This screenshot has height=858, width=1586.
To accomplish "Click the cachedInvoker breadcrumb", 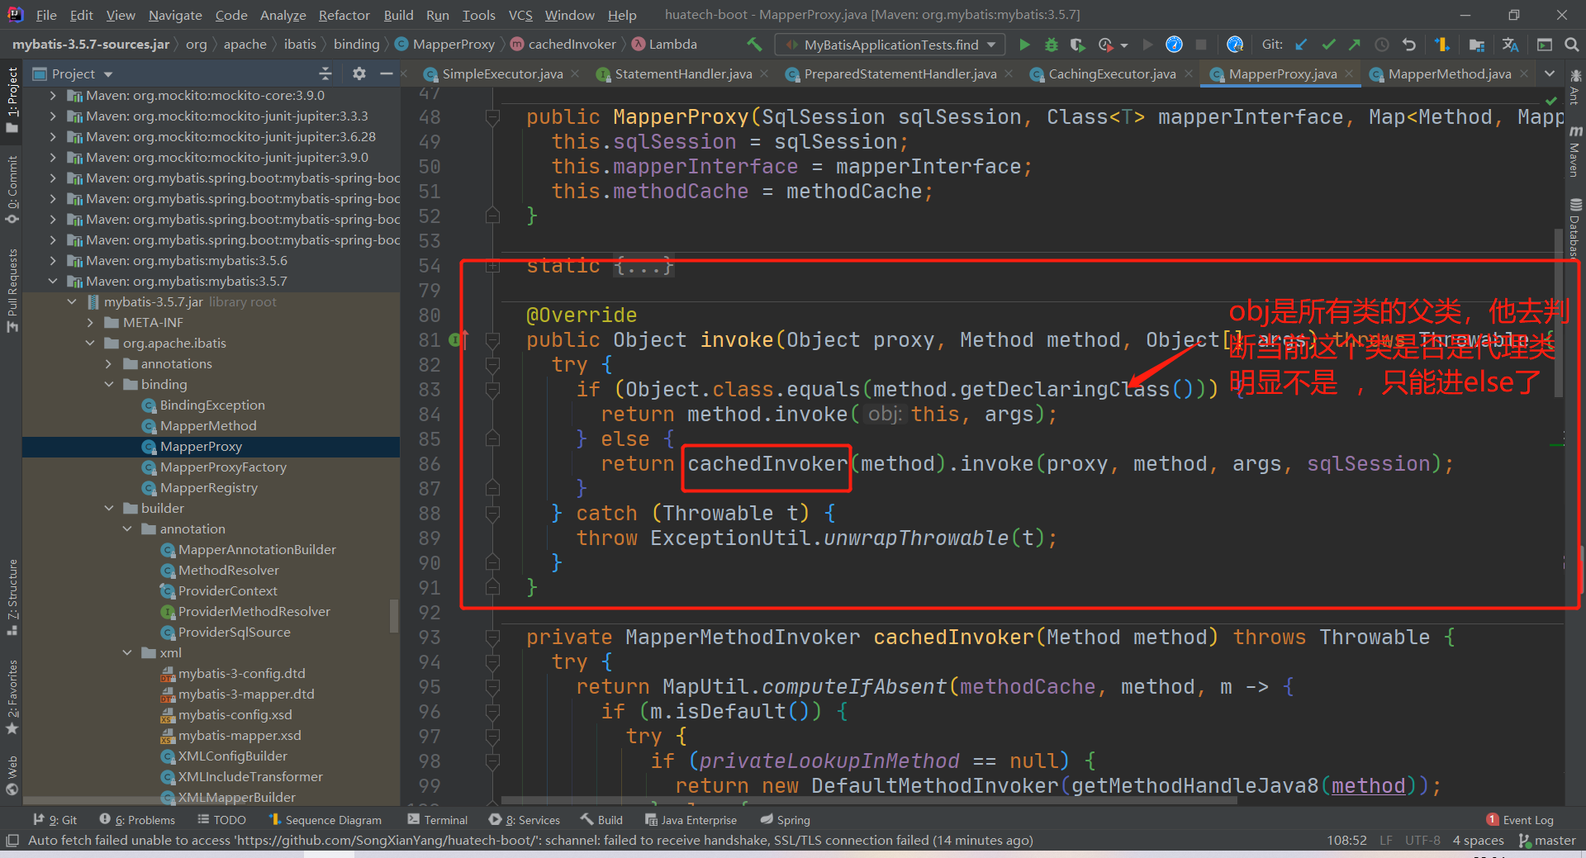I will click(563, 45).
